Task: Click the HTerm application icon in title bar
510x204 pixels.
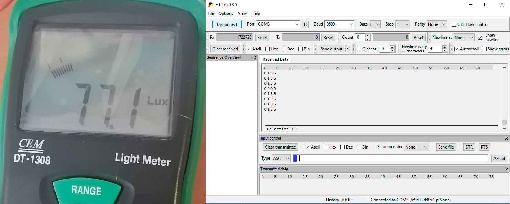Action: (x=211, y=4)
